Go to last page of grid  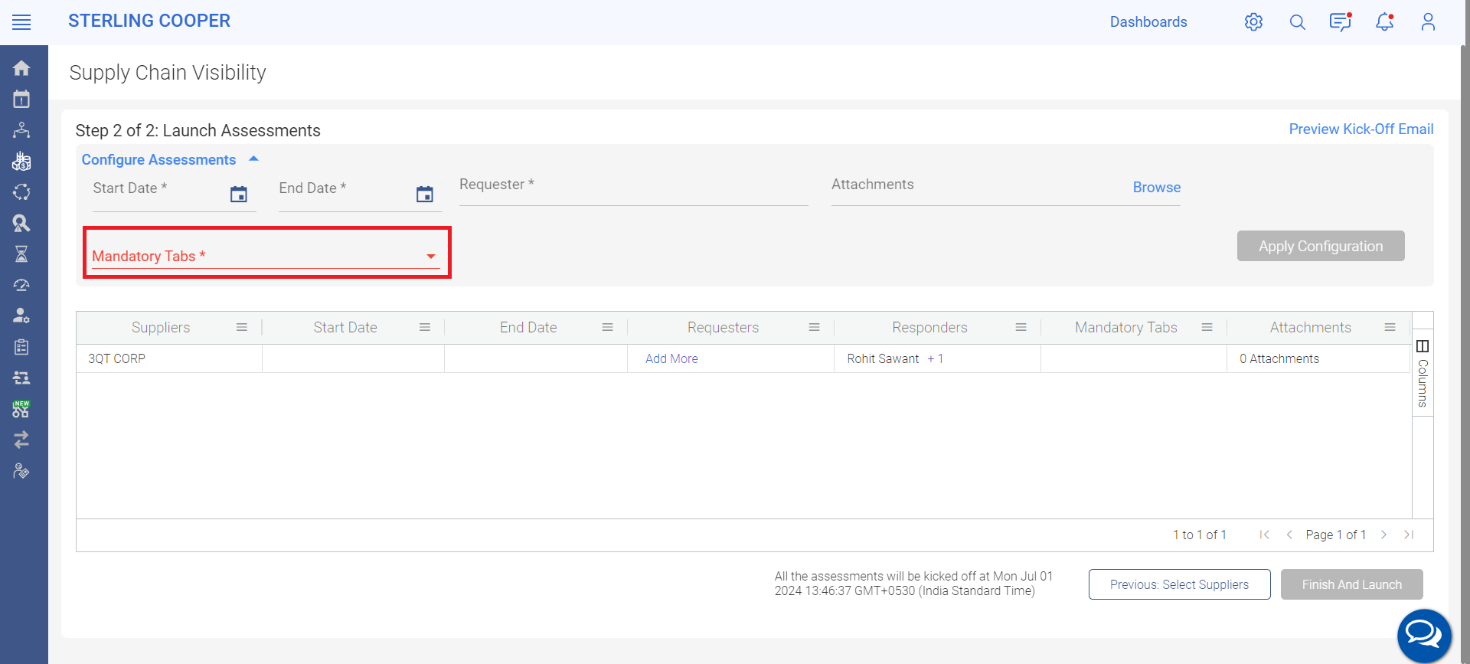[x=1409, y=535]
